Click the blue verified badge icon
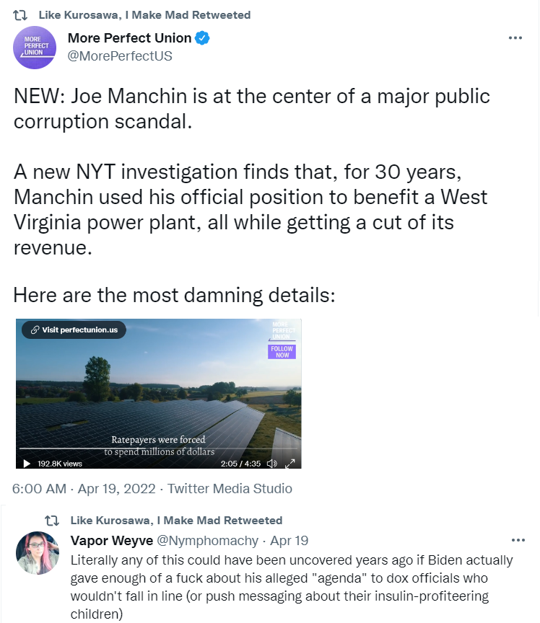The height and width of the screenshot is (623, 540). coord(202,38)
